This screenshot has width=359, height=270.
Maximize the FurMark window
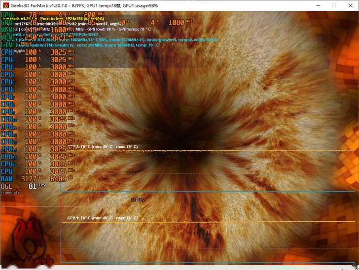[334, 5]
